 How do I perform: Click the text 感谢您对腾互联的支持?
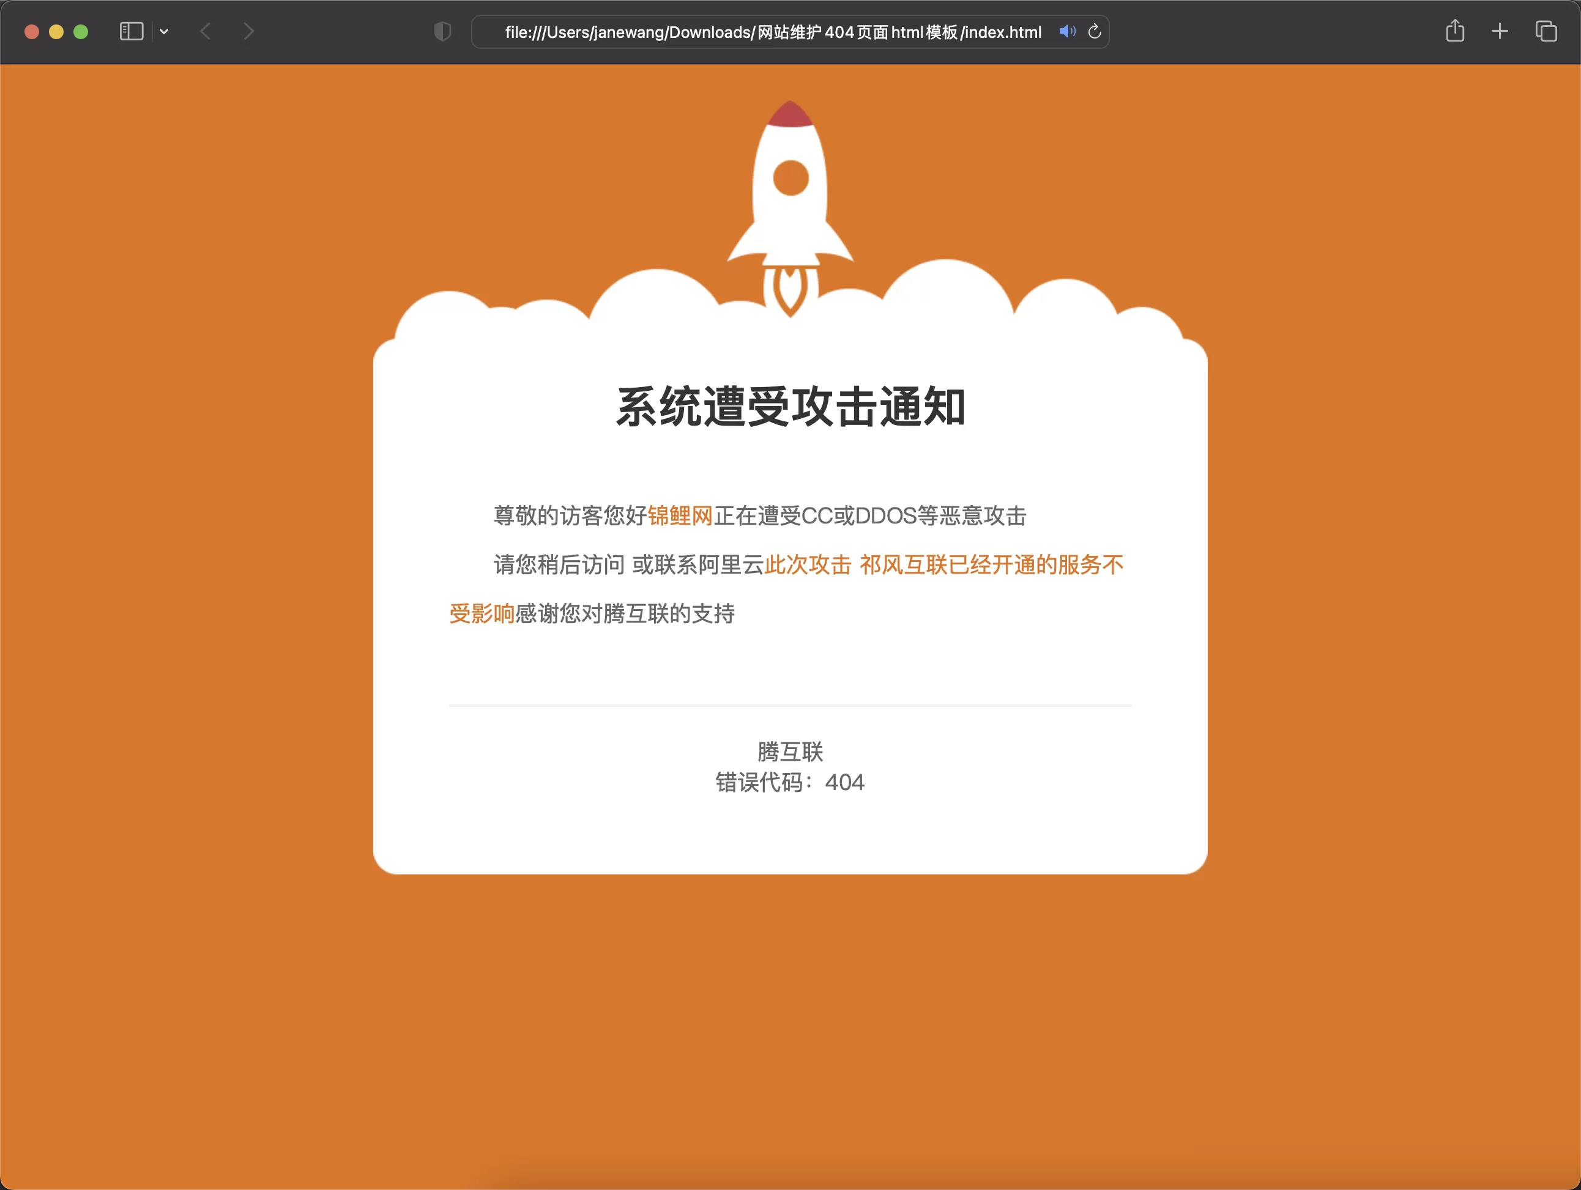tap(625, 613)
